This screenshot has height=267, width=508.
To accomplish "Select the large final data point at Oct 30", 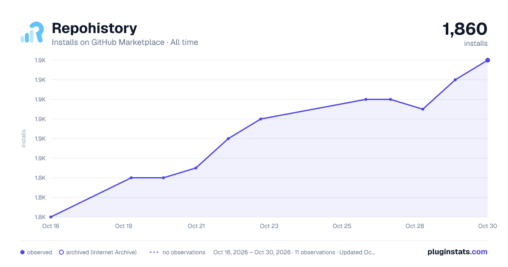I will (488, 60).
